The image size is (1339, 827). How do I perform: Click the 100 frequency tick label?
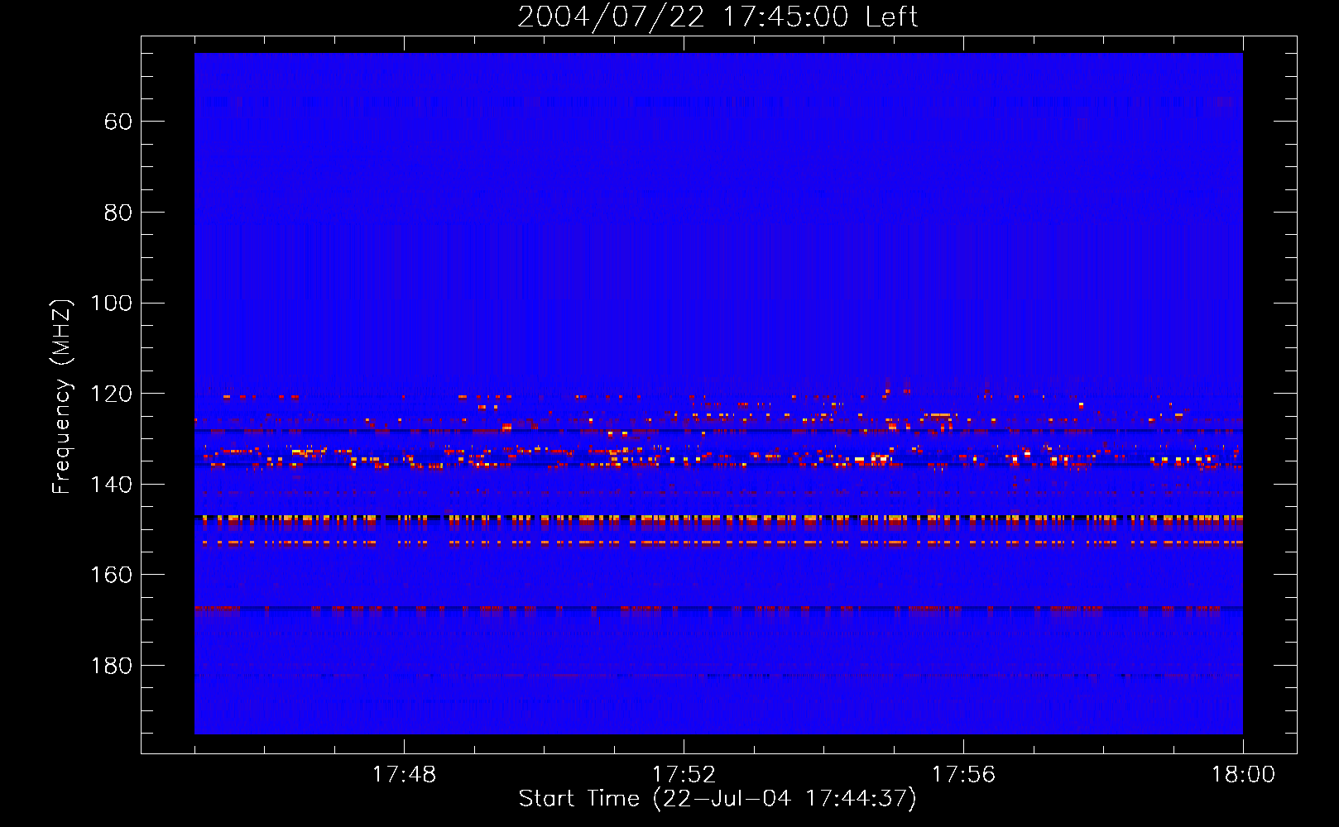(111, 303)
